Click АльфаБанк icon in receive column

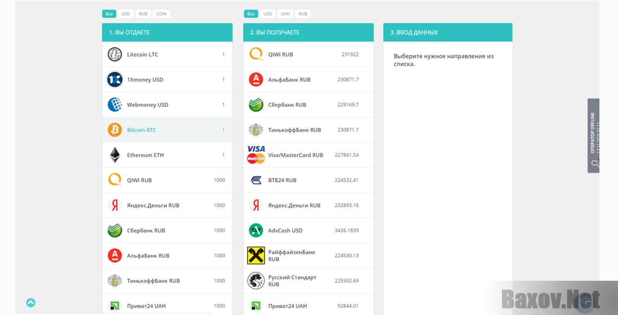(256, 80)
